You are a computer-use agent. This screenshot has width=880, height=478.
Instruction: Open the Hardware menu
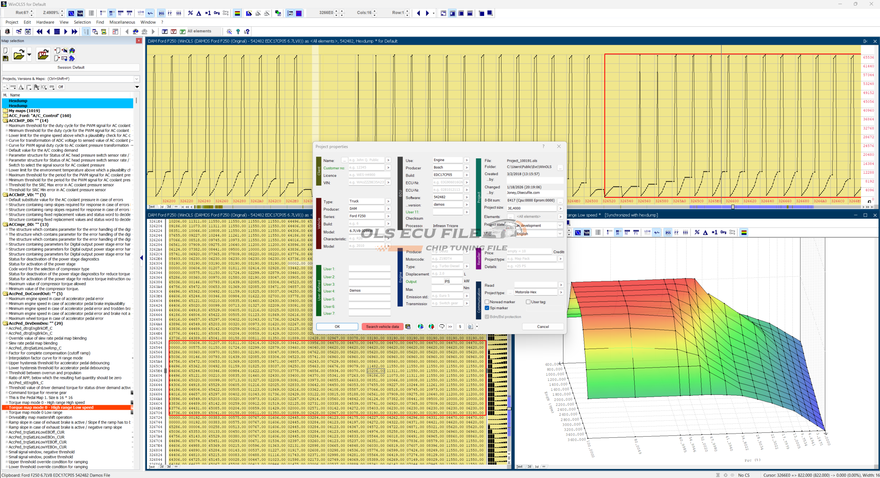[x=45, y=22]
